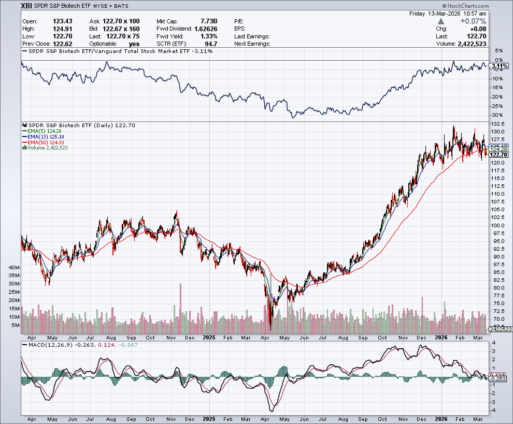513x424 pixels.
Task: Click the Last Earnings: label
Action: coord(252,36)
